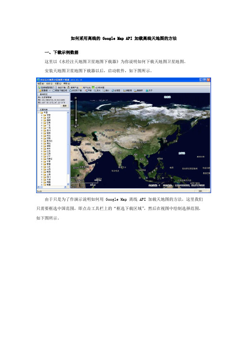Click the zoom slider's bottom minus button on map
Viewport: 239px width, 338px height.
coord(76,127)
